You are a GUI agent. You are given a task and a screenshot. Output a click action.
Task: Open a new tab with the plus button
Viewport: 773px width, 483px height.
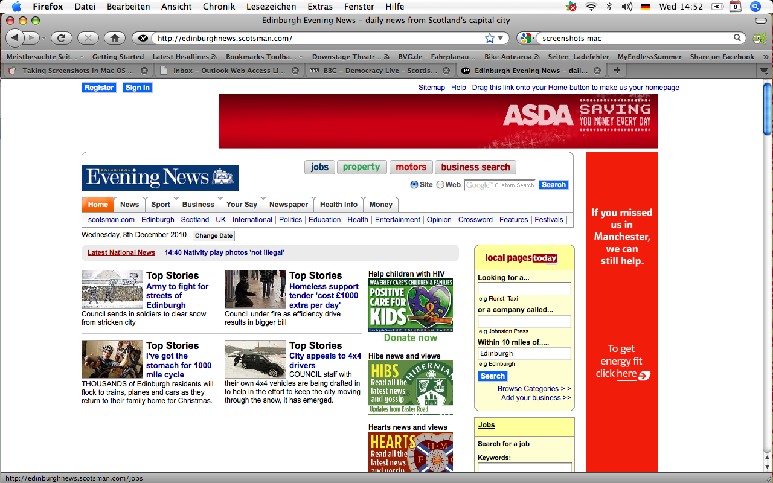617,70
